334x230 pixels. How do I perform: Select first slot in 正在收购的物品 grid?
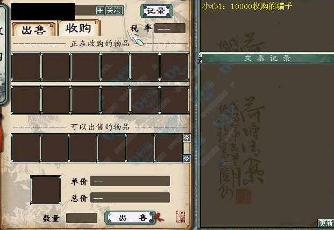26,67
